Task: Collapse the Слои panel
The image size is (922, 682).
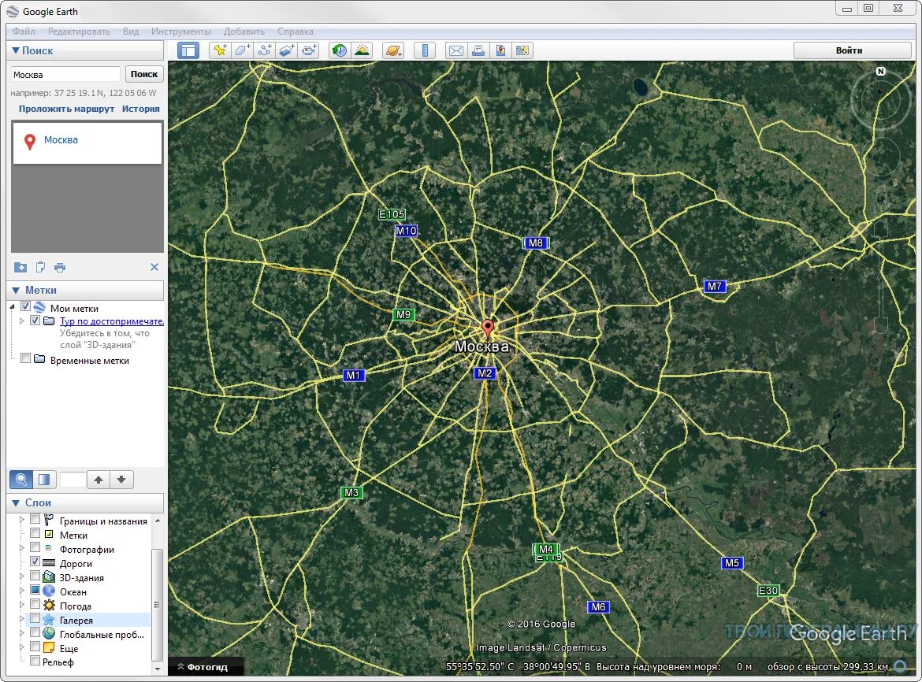Action: 15,502
